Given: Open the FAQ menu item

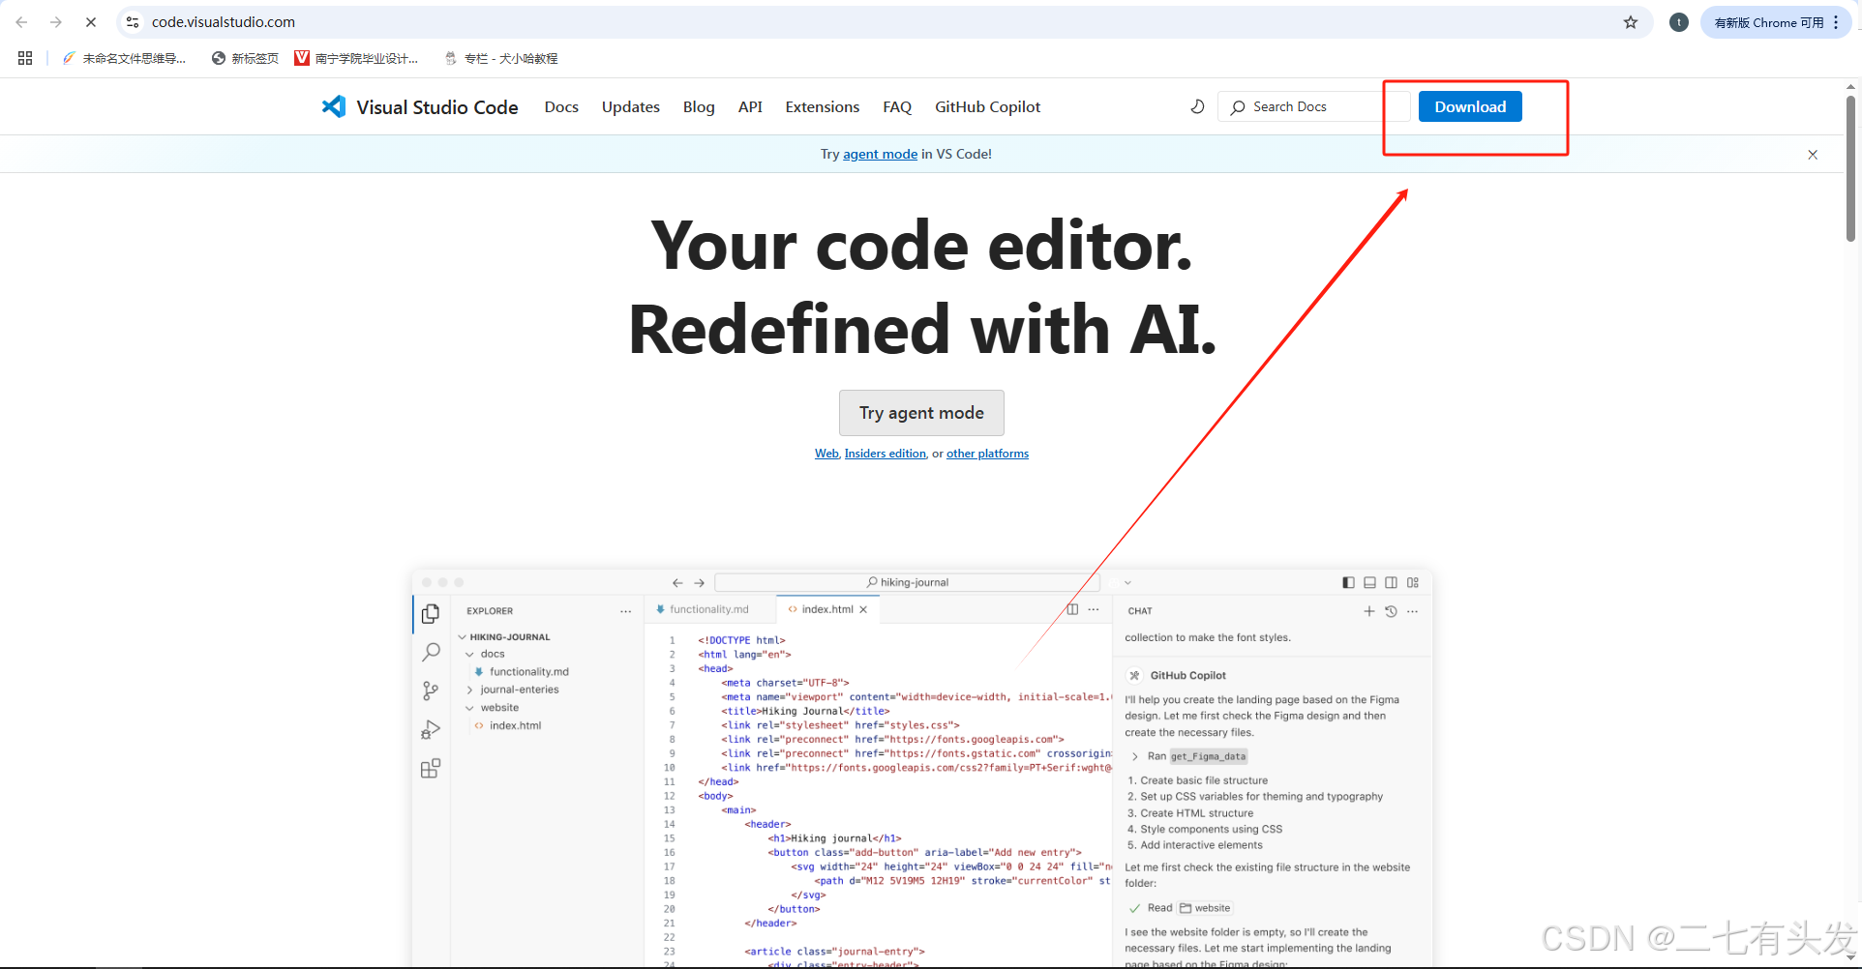Looking at the screenshot, I should (897, 106).
